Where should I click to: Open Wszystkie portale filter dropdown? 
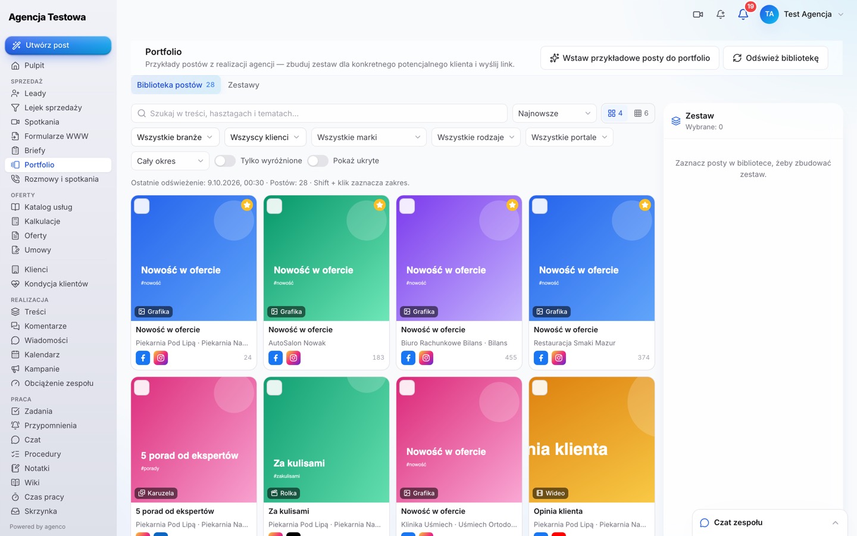tap(569, 137)
